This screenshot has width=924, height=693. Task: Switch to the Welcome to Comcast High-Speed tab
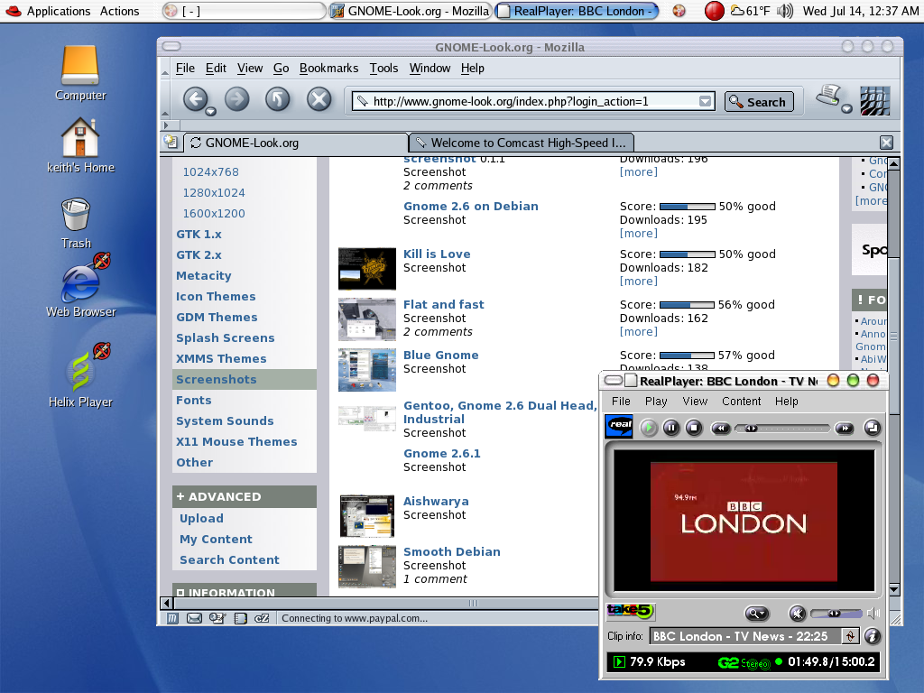[522, 143]
